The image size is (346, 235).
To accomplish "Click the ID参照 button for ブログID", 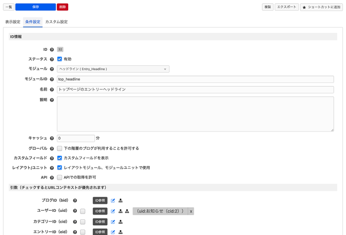I will tap(100, 201).
